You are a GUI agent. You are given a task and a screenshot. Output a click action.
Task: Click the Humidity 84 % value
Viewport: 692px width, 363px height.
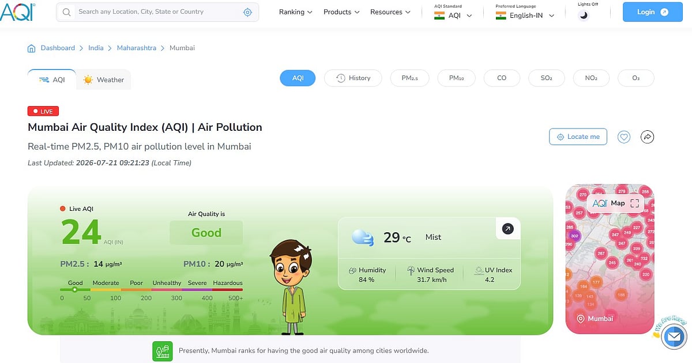[366, 280]
